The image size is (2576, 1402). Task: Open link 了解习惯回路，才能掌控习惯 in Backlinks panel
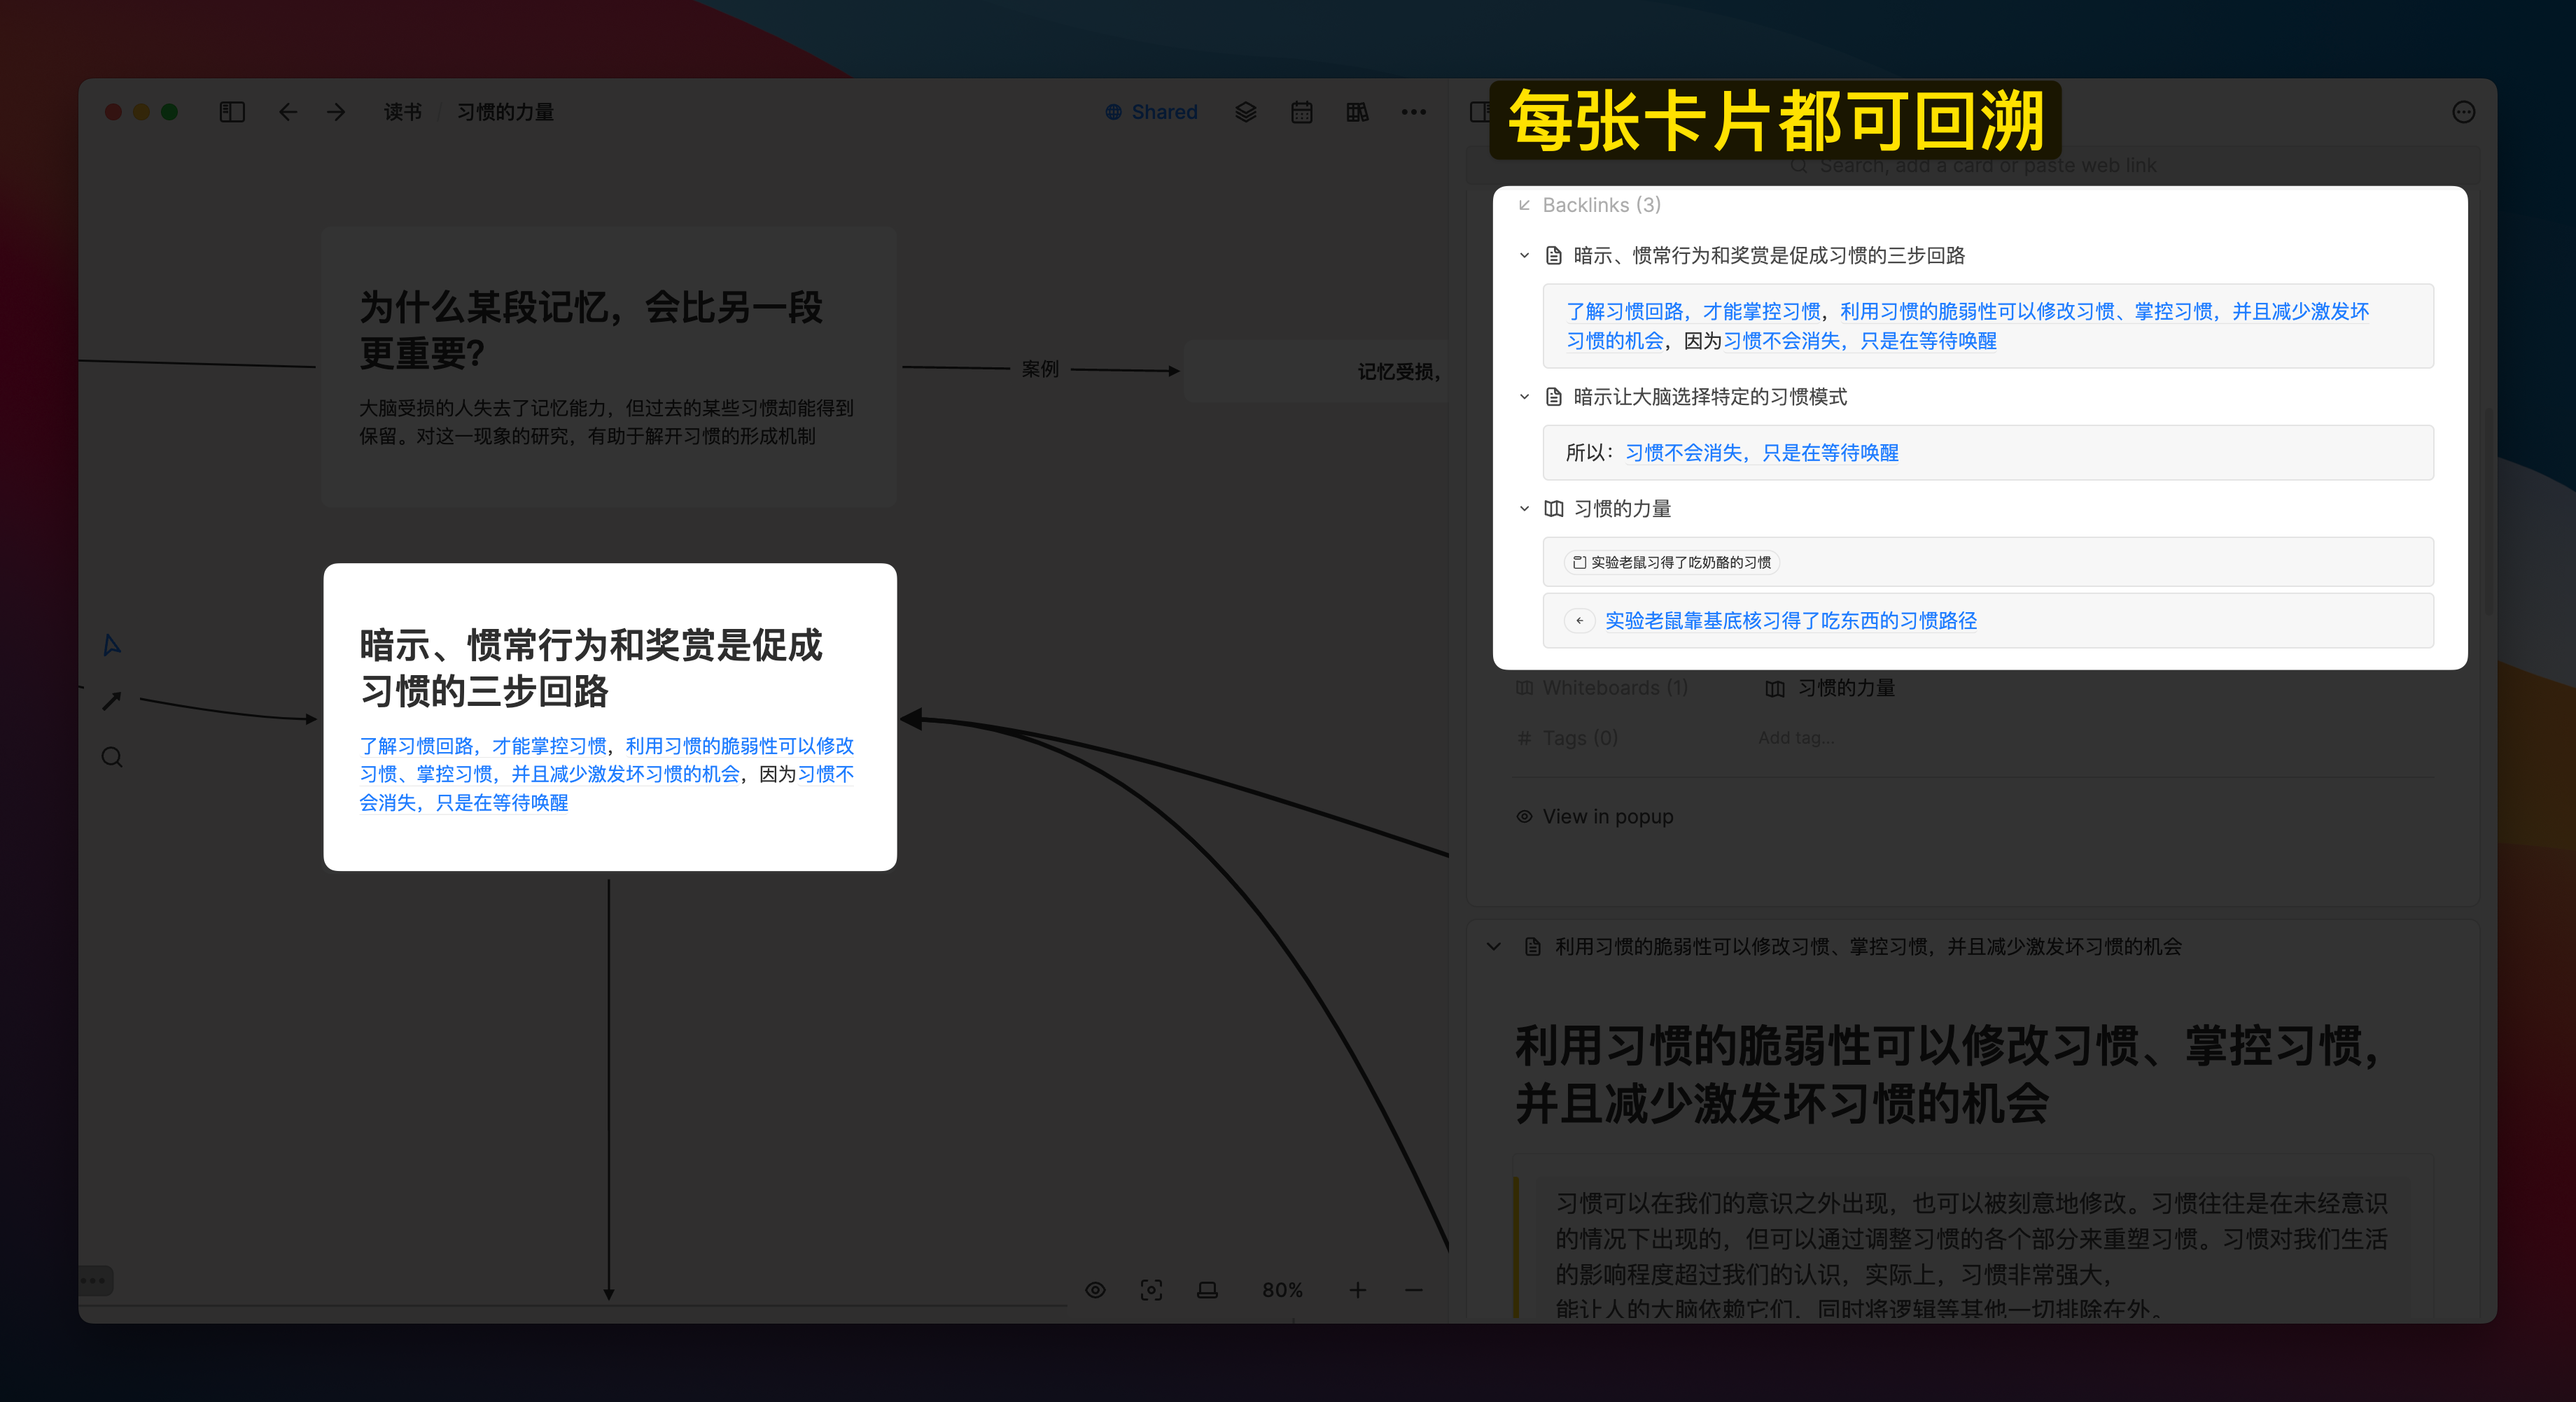click(1693, 312)
